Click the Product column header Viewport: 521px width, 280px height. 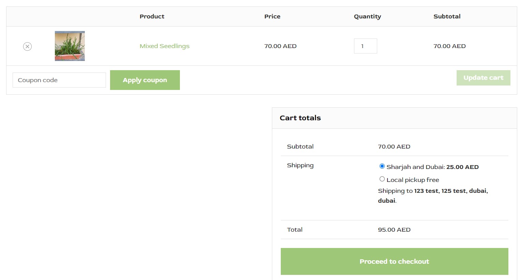(152, 16)
